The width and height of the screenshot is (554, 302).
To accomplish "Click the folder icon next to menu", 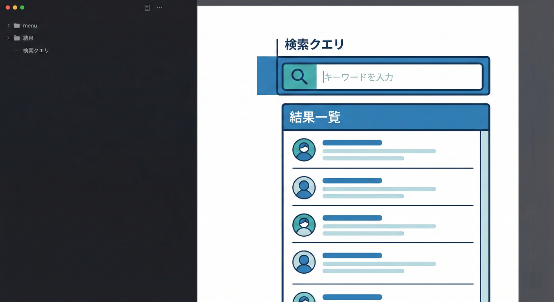I will point(16,25).
